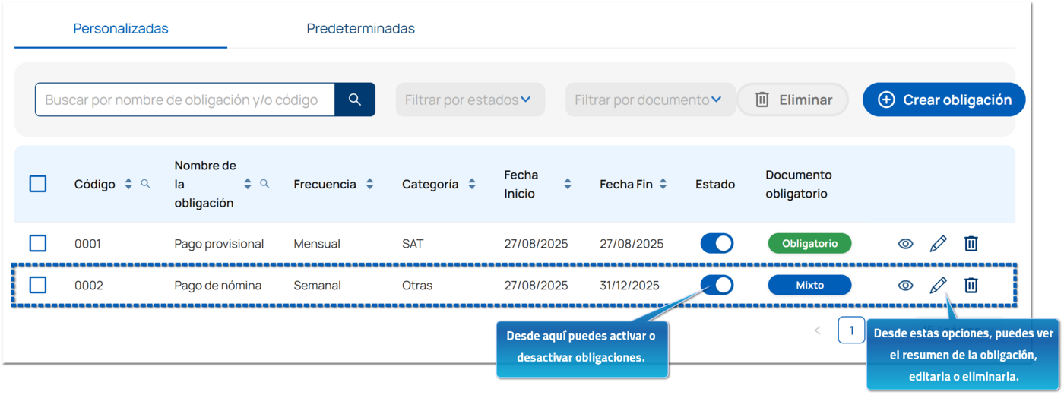This screenshot has height=395, width=1064.
Task: Click the Obligatorio badge
Action: tap(809, 243)
